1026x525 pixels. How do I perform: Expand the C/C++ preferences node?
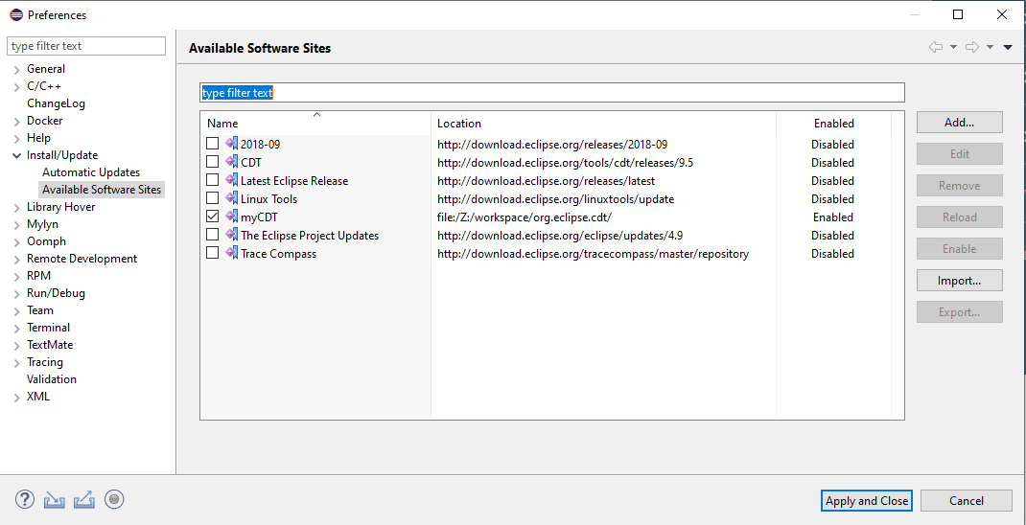tap(16, 86)
